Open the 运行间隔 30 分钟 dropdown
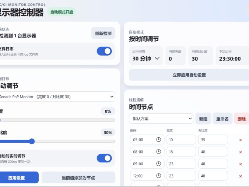 click(x=146, y=56)
